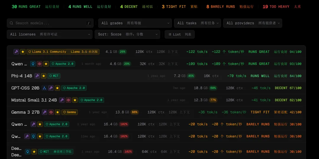The image size is (319, 159).
Task: Open the Sort: Score dropdown
Action: pos(127,34)
